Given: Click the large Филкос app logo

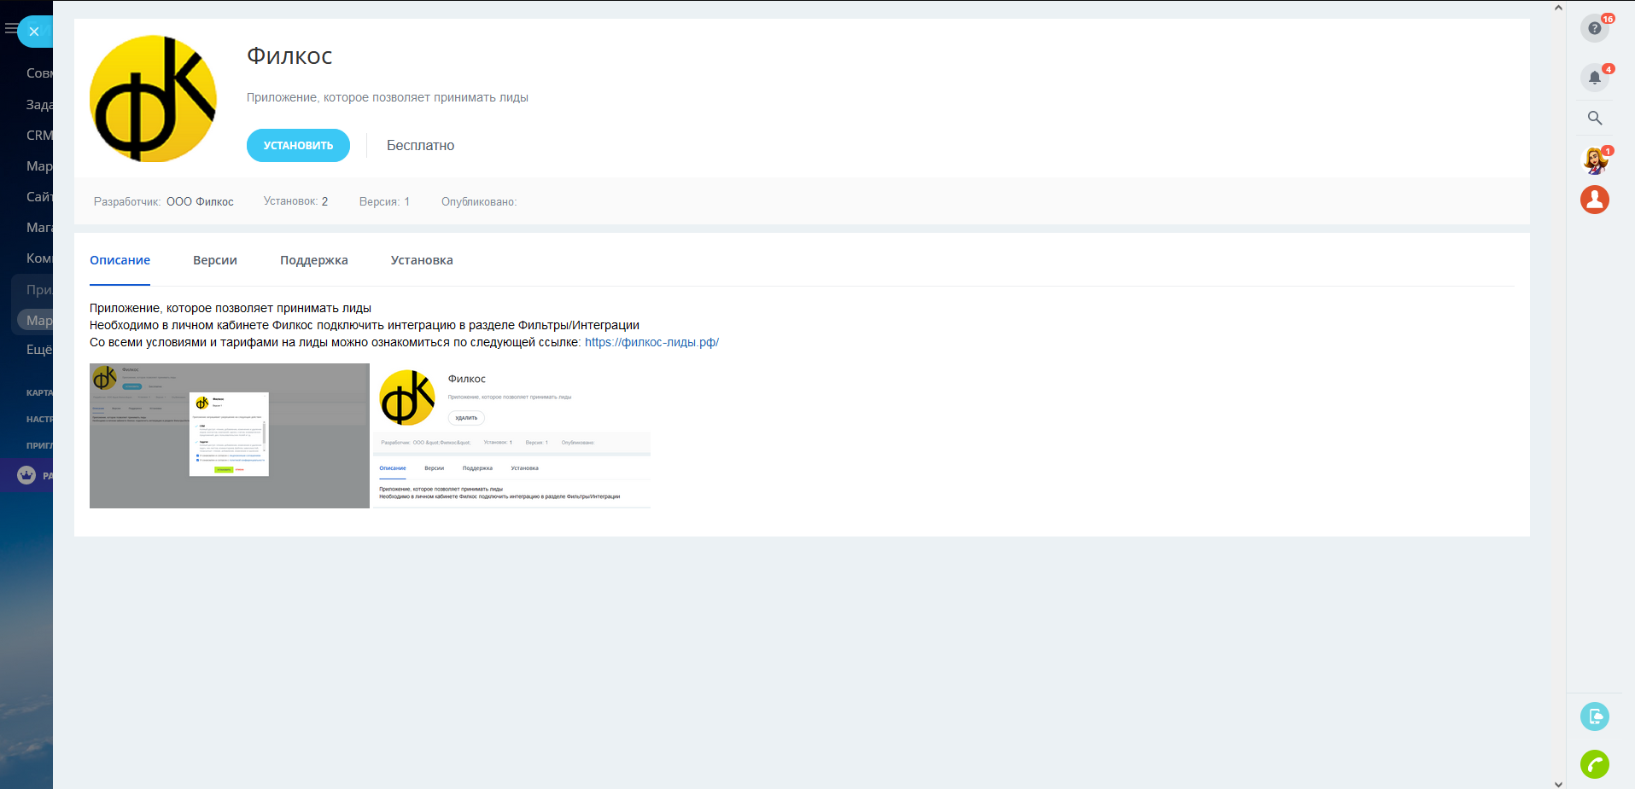Looking at the screenshot, I should point(154,98).
